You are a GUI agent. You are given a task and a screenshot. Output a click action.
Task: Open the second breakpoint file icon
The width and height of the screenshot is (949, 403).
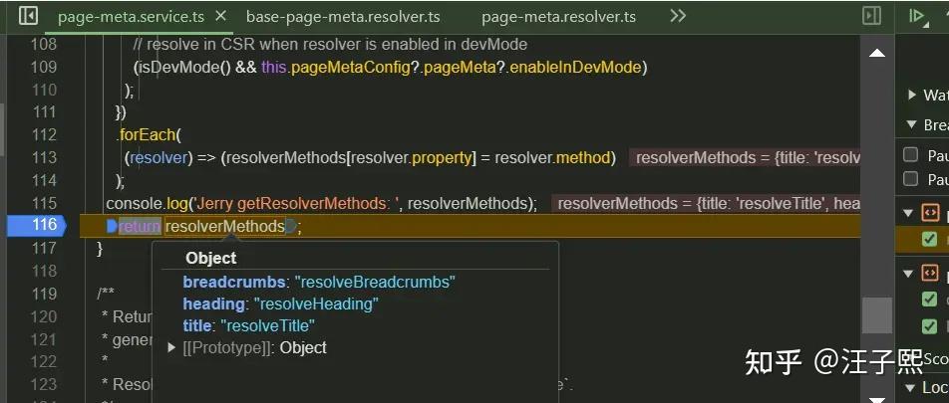point(930,273)
